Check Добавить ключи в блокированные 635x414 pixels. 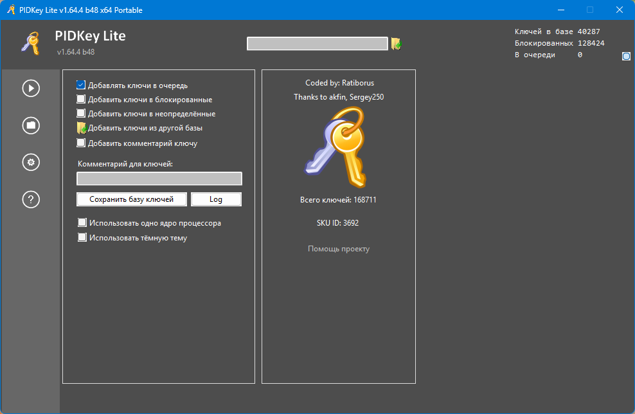pos(80,99)
